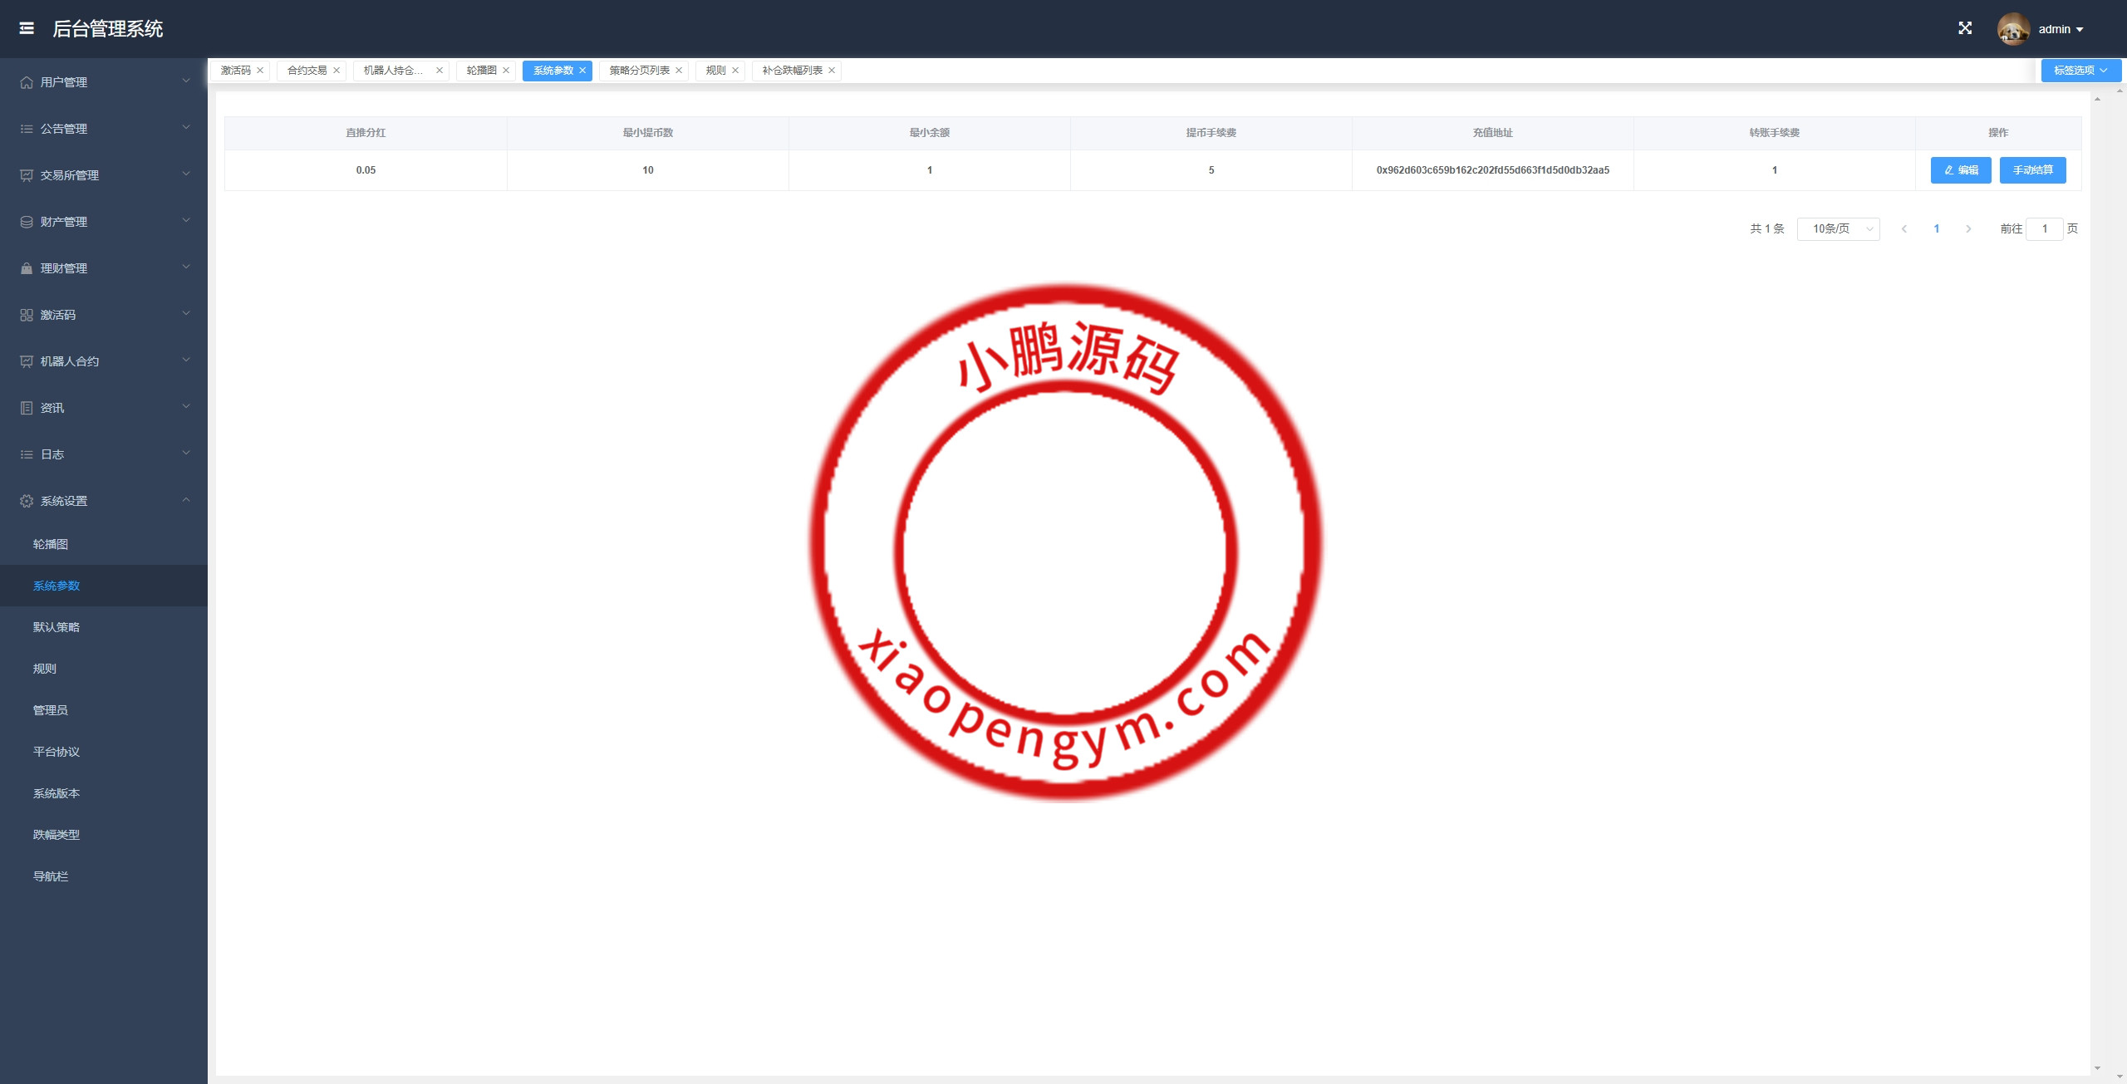
Task: Click the 系统设置 gear icon
Action: 23,500
